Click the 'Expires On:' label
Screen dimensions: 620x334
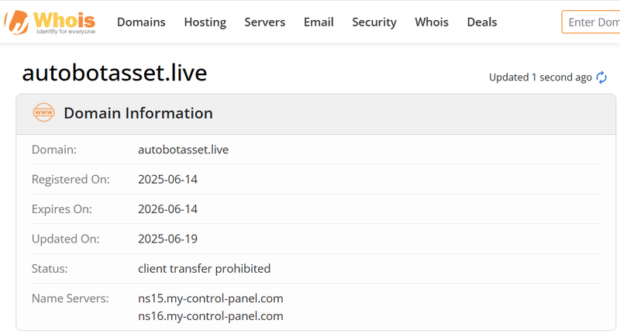[62, 209]
